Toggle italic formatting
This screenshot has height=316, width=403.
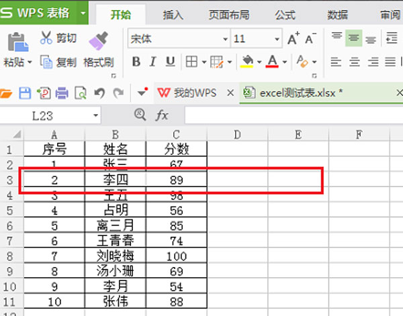point(153,62)
